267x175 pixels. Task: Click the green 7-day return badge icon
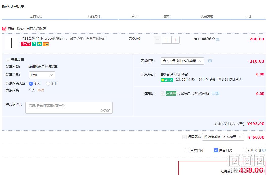pos(34,44)
